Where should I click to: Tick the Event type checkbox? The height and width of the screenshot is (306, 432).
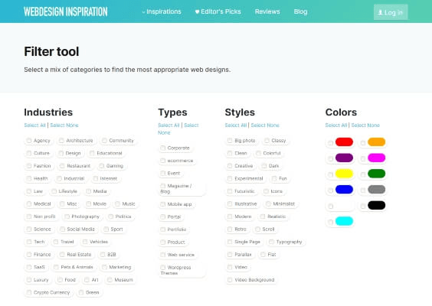(163, 174)
